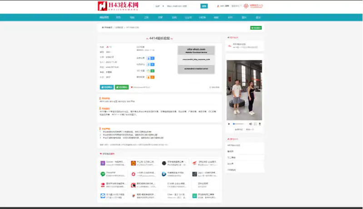Select the last navigation bar item
The image size is (363, 209).
[258, 17]
